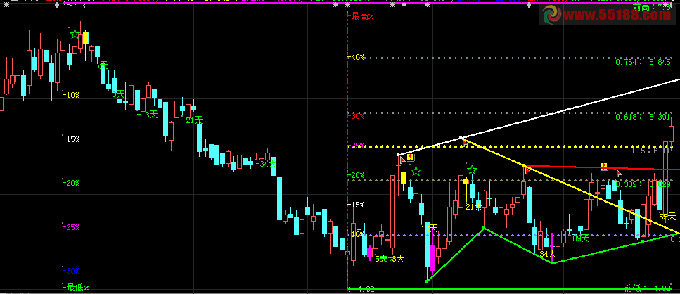This screenshot has height=294, width=680.
Task: Click the yellow 34天 label
Action: tap(548, 253)
